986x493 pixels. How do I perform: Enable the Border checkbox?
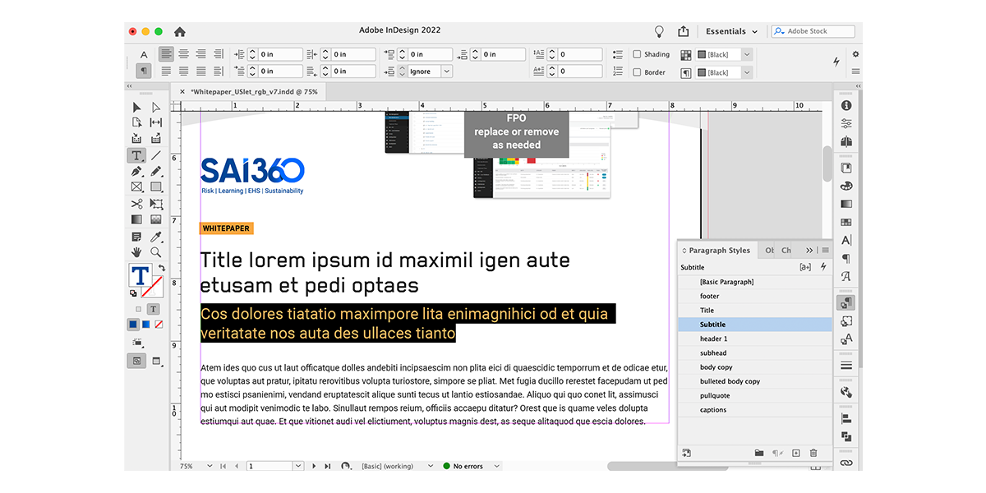[637, 72]
